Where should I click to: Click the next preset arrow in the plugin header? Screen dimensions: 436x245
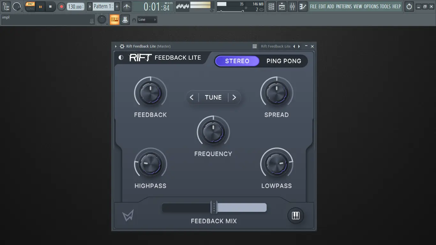tap(298, 46)
